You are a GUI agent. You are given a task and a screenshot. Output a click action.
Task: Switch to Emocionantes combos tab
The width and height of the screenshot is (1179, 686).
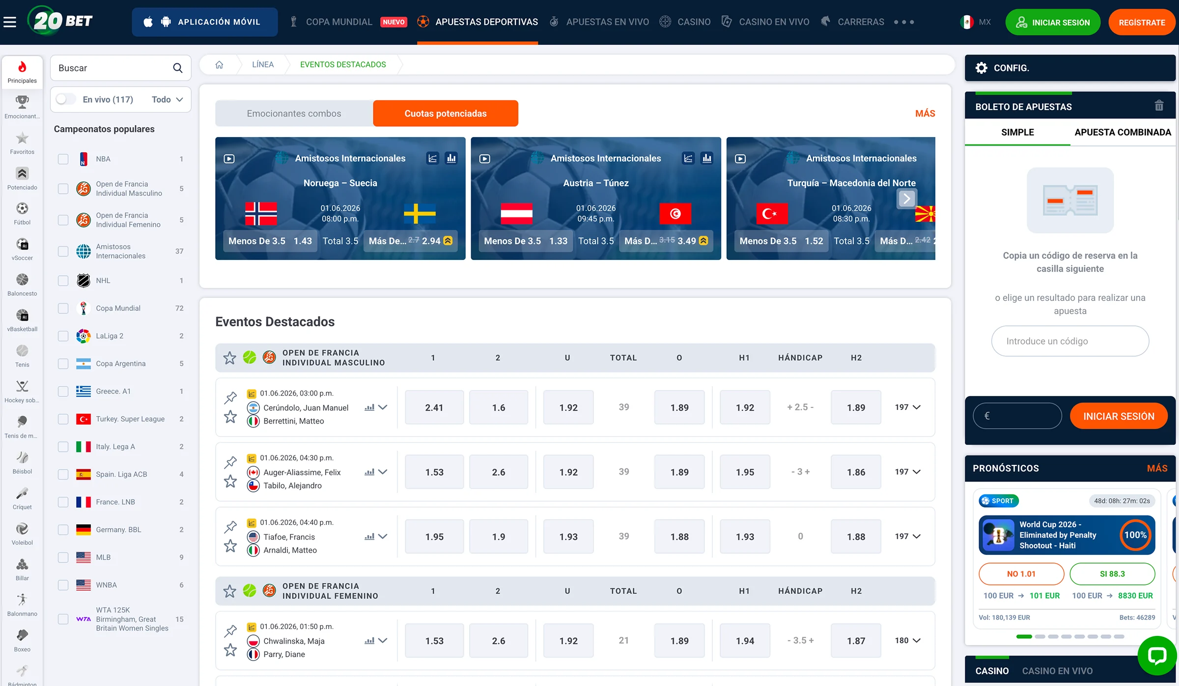(x=294, y=114)
